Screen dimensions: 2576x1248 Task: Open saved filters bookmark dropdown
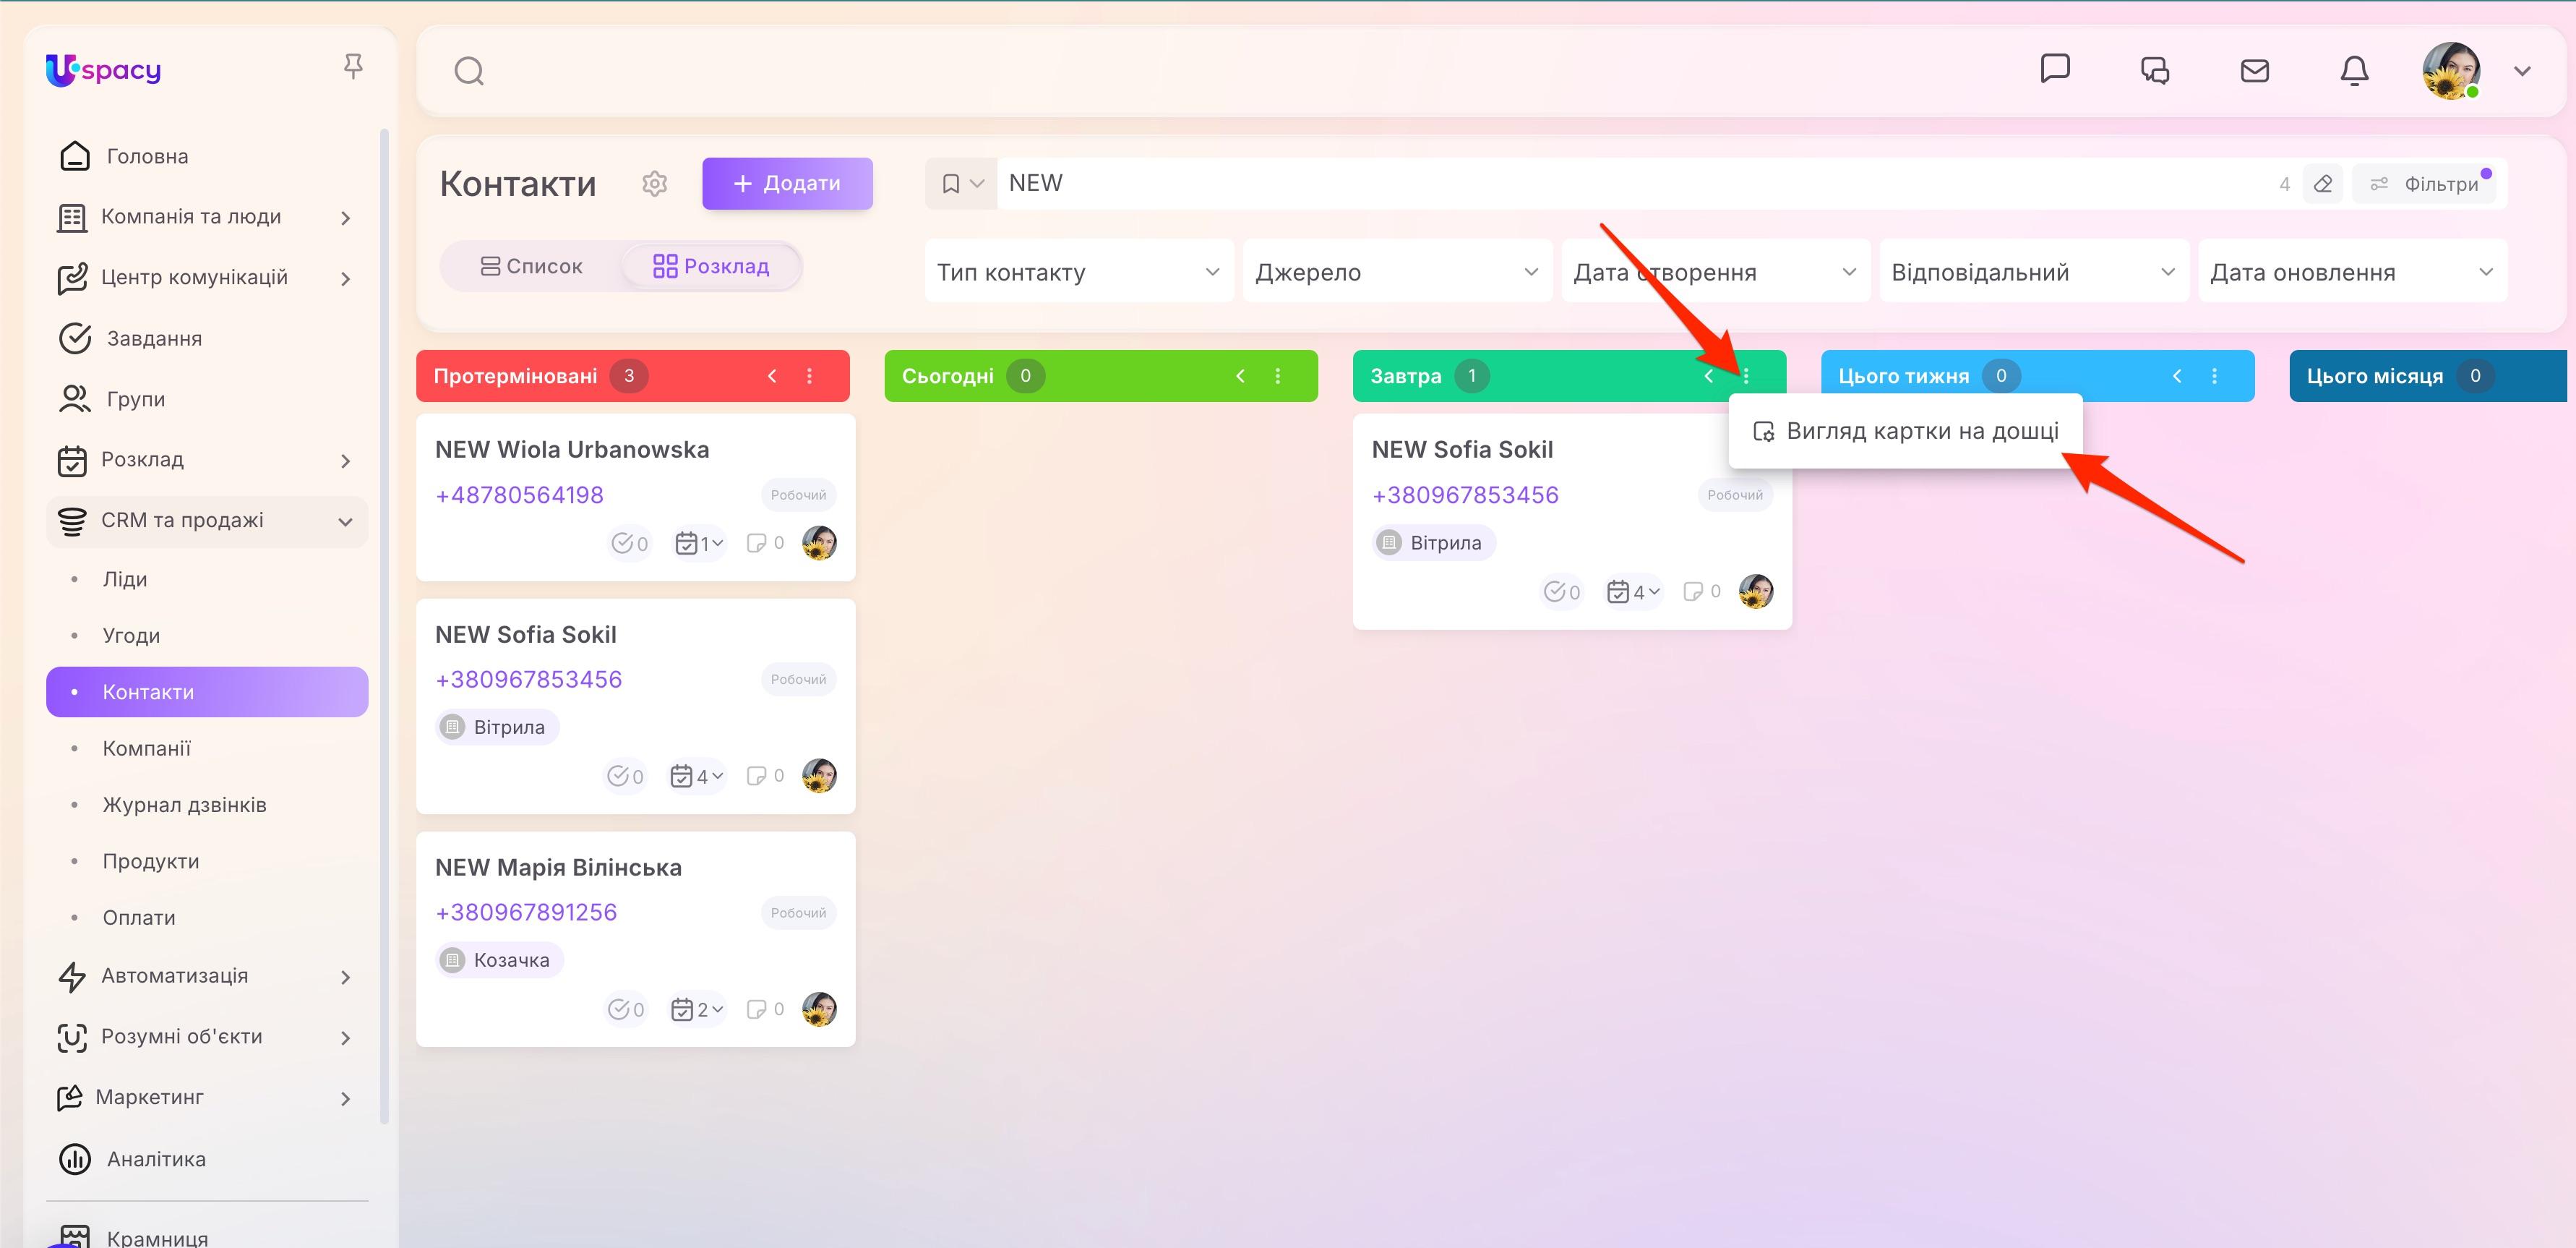coord(961,184)
